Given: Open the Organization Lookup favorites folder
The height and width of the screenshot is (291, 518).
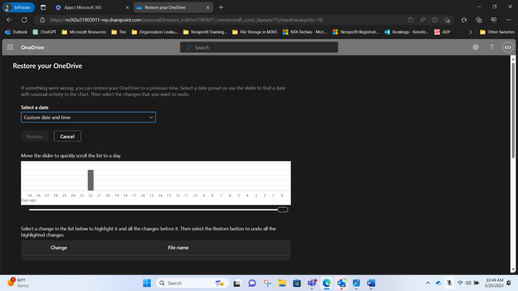Looking at the screenshot, I should click(x=154, y=32).
